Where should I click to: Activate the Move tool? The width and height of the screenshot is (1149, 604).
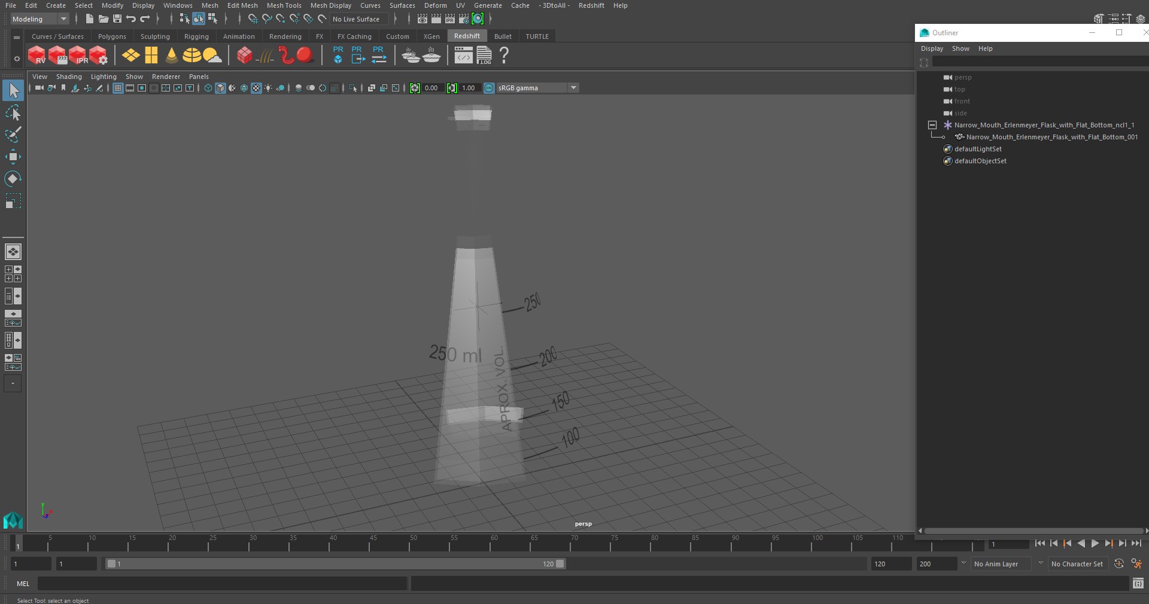13,157
